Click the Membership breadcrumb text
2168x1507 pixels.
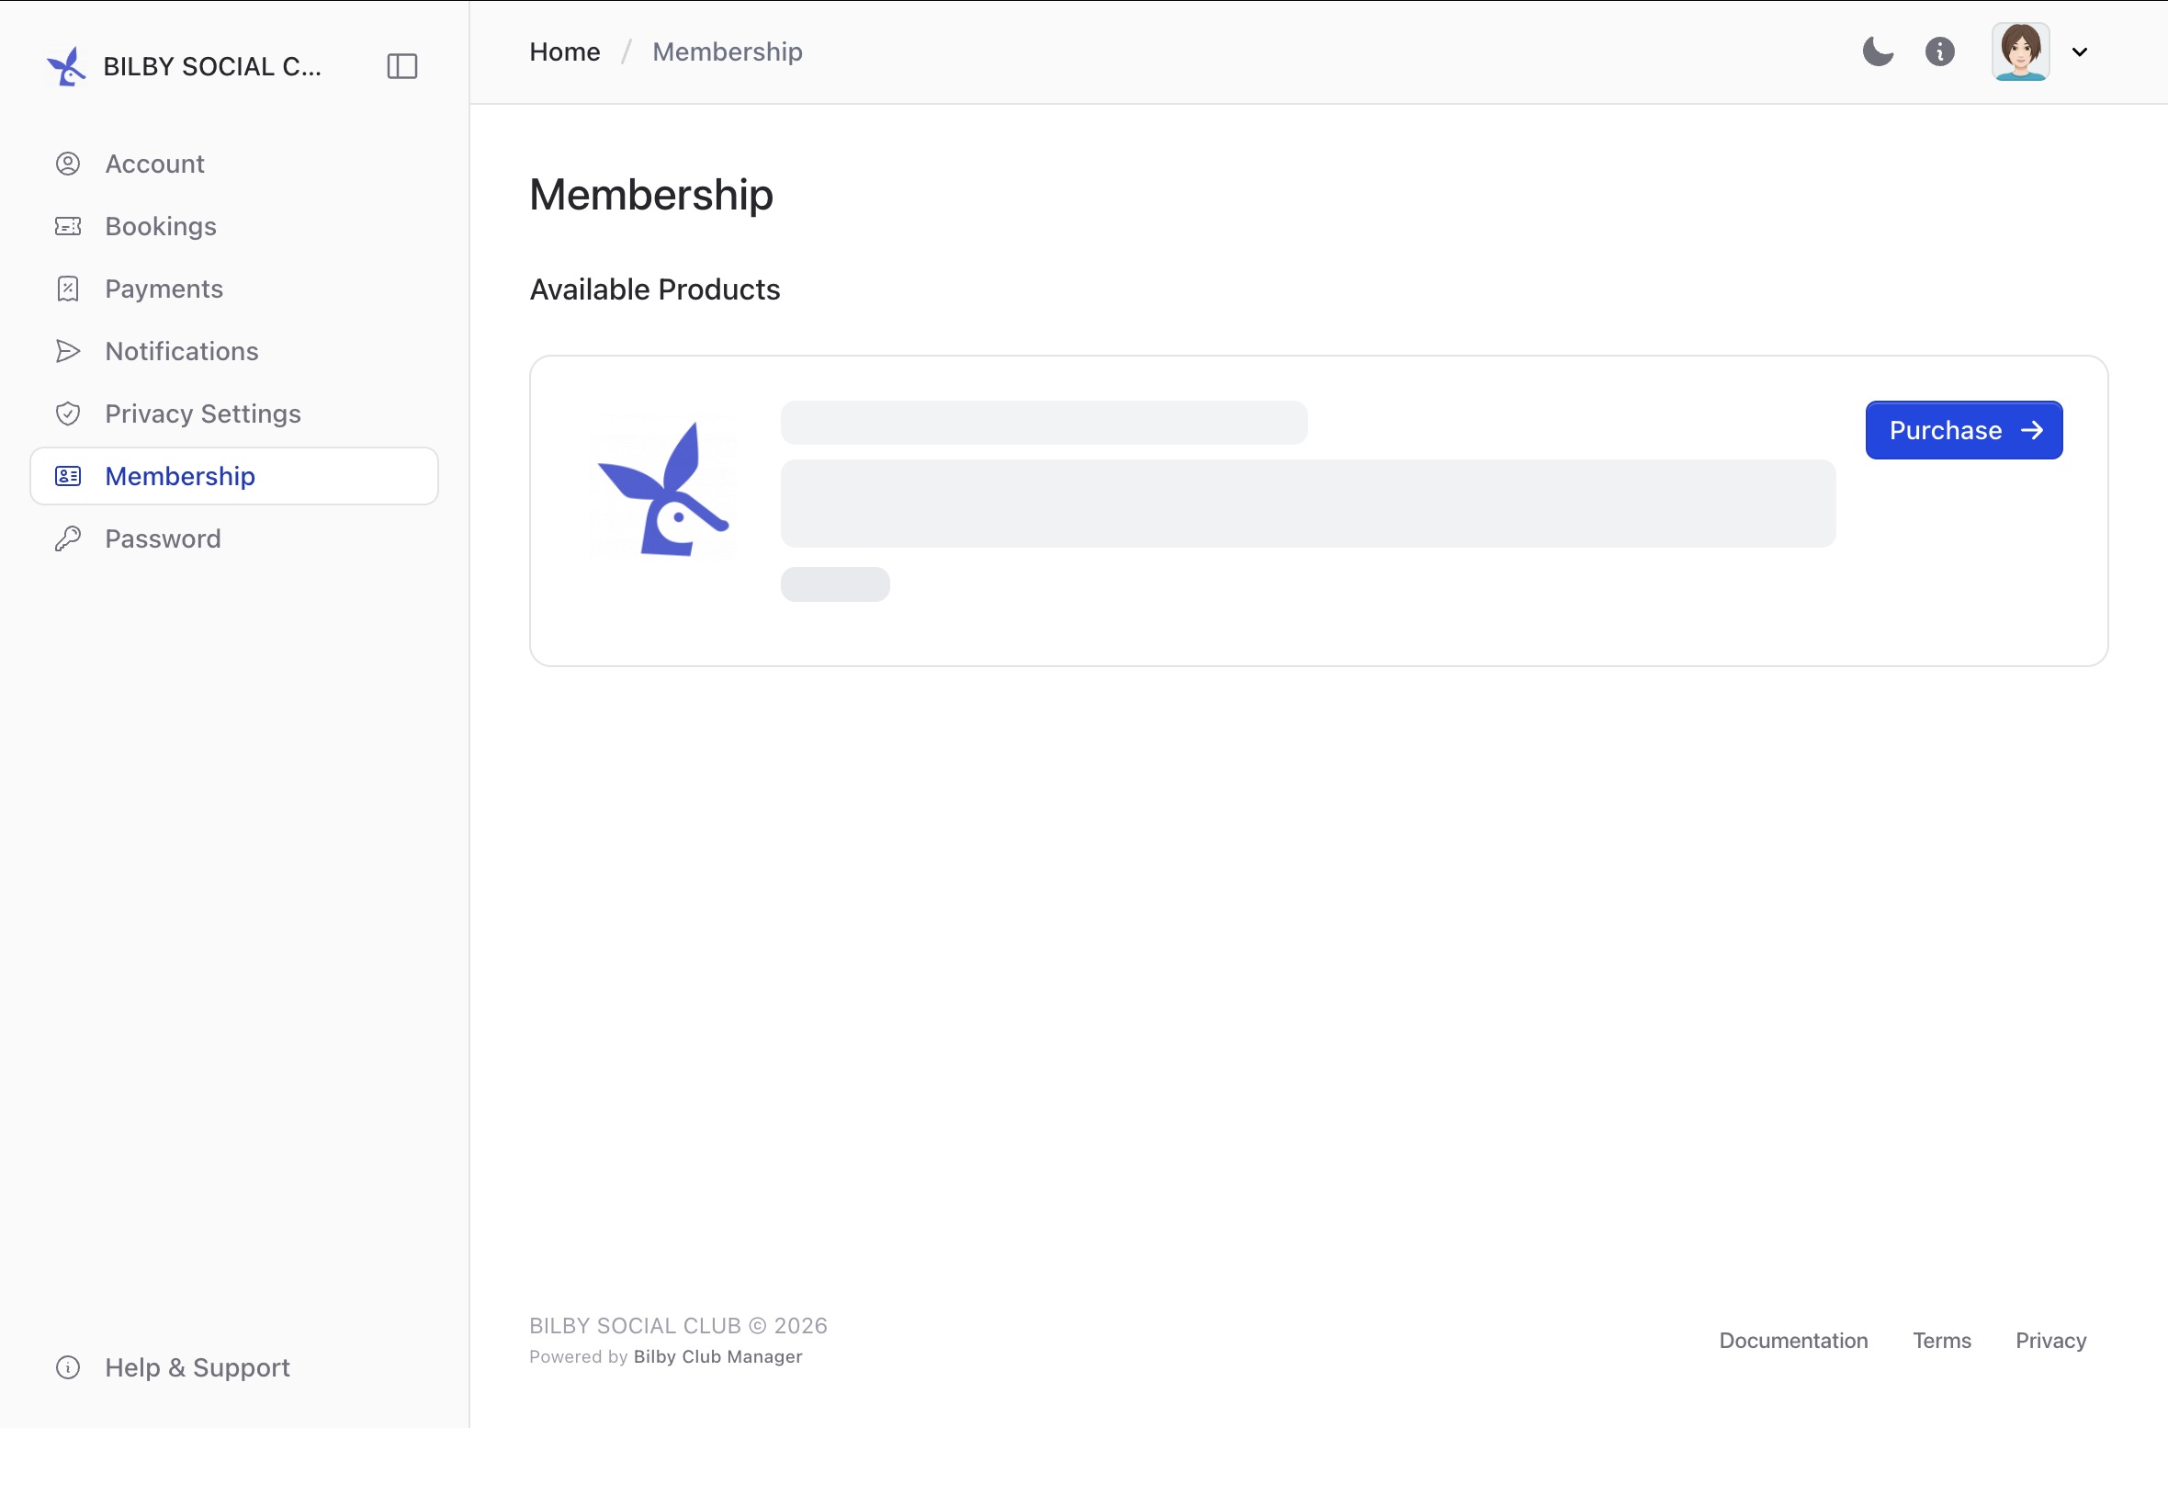(x=727, y=51)
